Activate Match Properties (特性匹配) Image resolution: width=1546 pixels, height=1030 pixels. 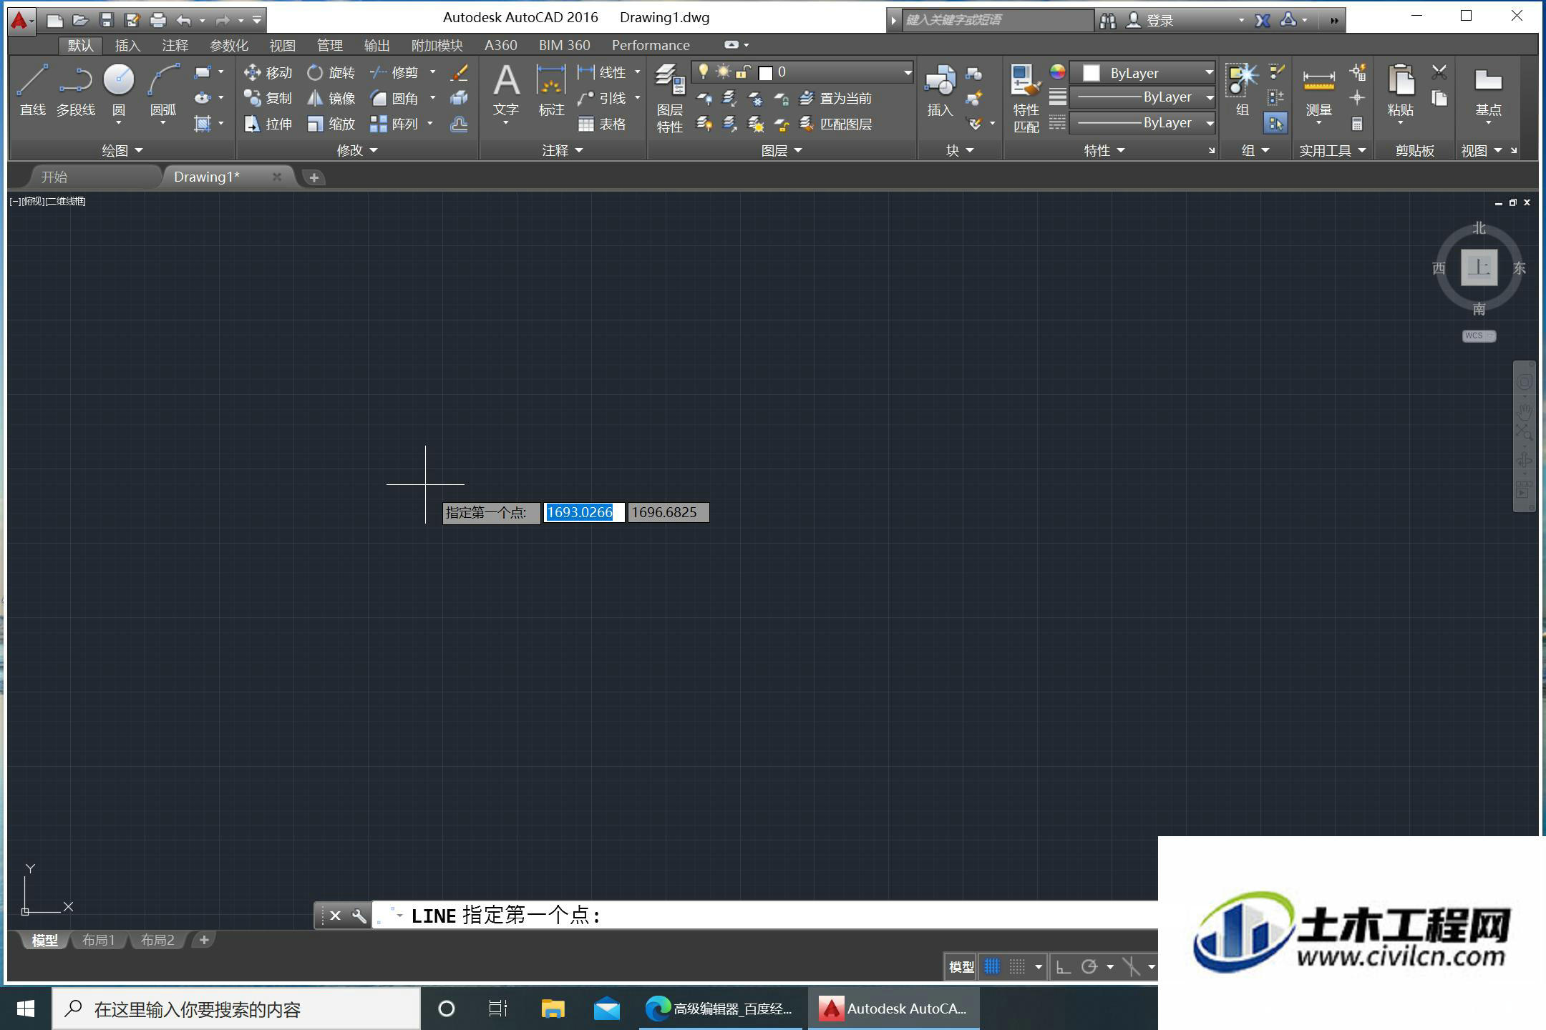point(1026,99)
